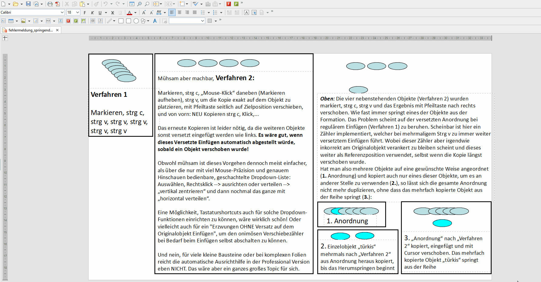Toggle italic formatting with the K button
The image size is (541, 282).
[92, 13]
